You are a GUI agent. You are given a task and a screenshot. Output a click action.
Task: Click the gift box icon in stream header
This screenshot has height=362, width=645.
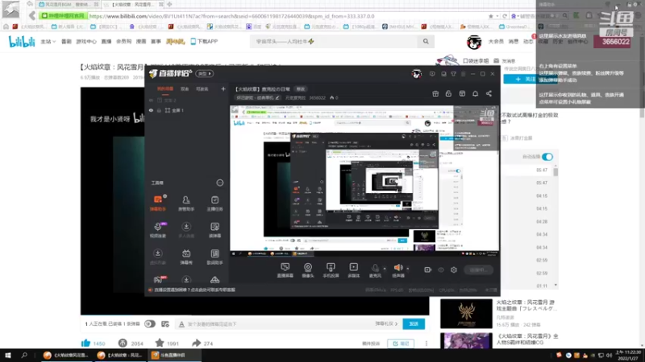pyautogui.click(x=435, y=93)
